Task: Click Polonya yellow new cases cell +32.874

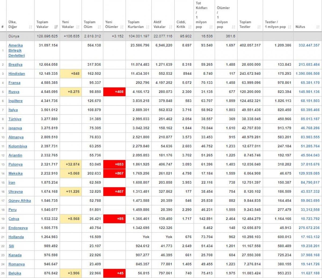Action: 71,164
